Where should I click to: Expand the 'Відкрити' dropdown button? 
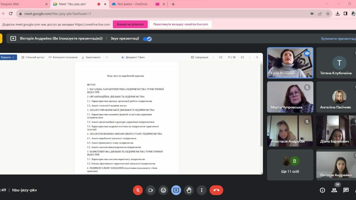click(8, 57)
